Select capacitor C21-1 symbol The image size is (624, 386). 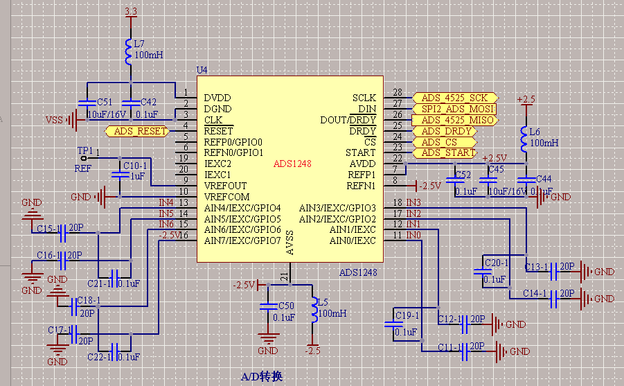pos(115,278)
